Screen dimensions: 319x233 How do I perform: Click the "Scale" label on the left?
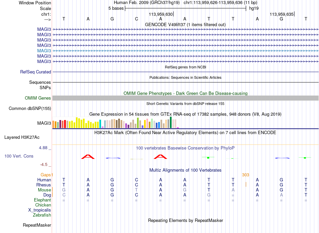45,8
